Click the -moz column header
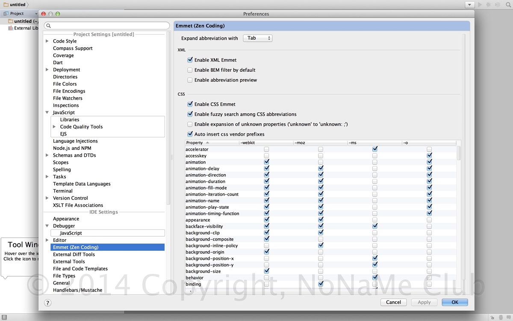The width and height of the screenshot is (513, 321). coord(321,143)
